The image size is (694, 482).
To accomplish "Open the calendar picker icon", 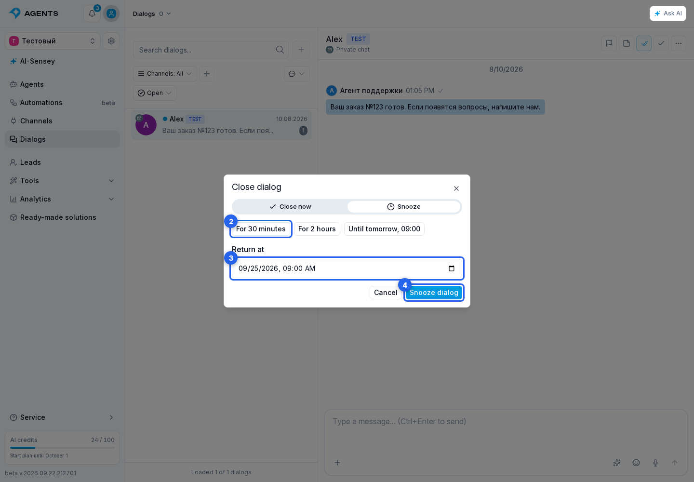I will (452, 268).
